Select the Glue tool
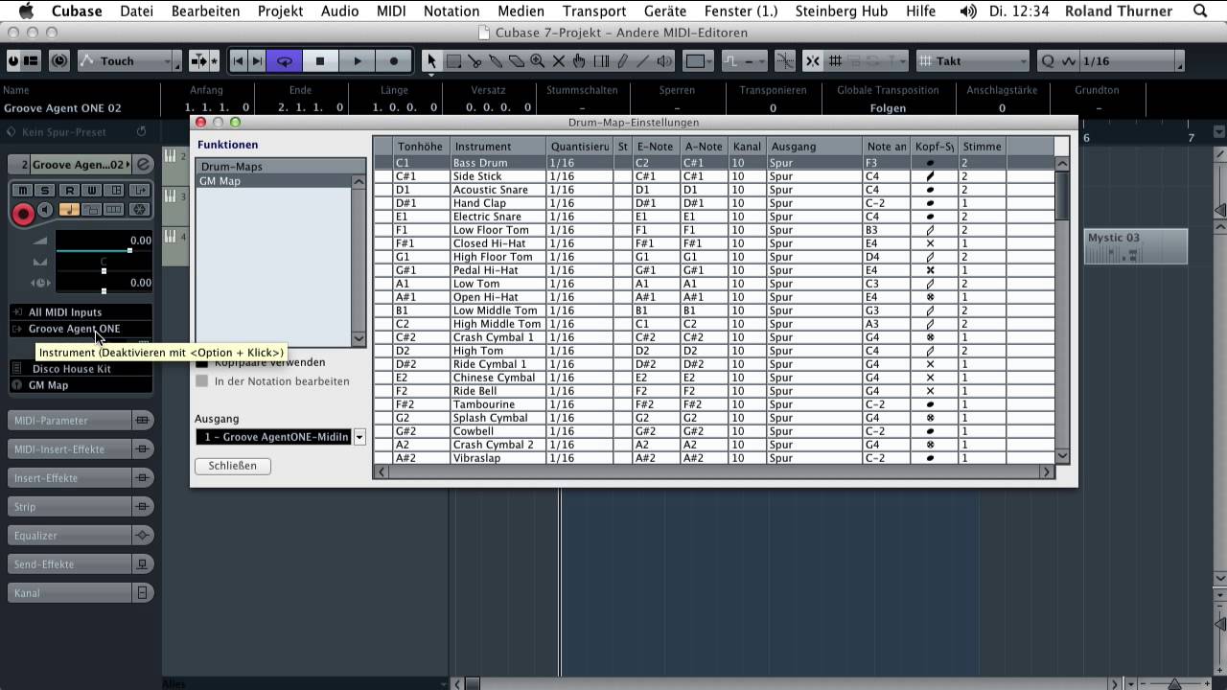This screenshot has height=690, width=1227. coord(496,61)
